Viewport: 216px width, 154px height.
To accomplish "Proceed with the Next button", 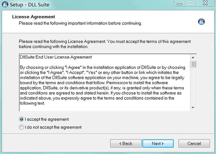I will [x=158, y=144].
